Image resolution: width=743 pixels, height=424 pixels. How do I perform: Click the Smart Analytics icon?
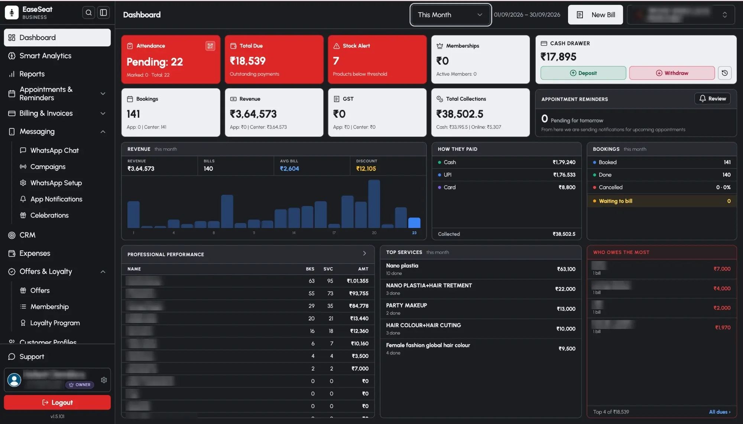pos(12,56)
